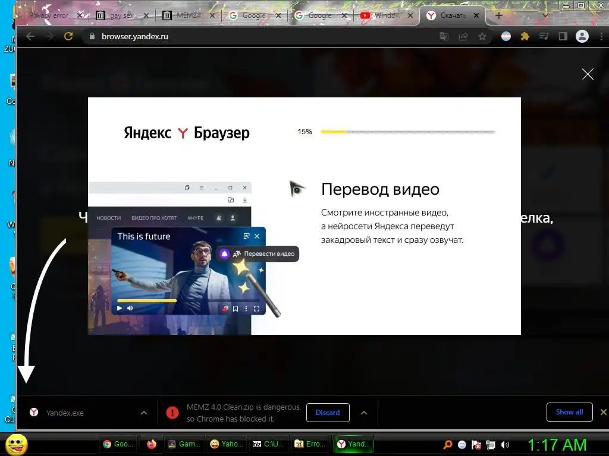Open the volume speaker tray icon

pyautogui.click(x=505, y=445)
